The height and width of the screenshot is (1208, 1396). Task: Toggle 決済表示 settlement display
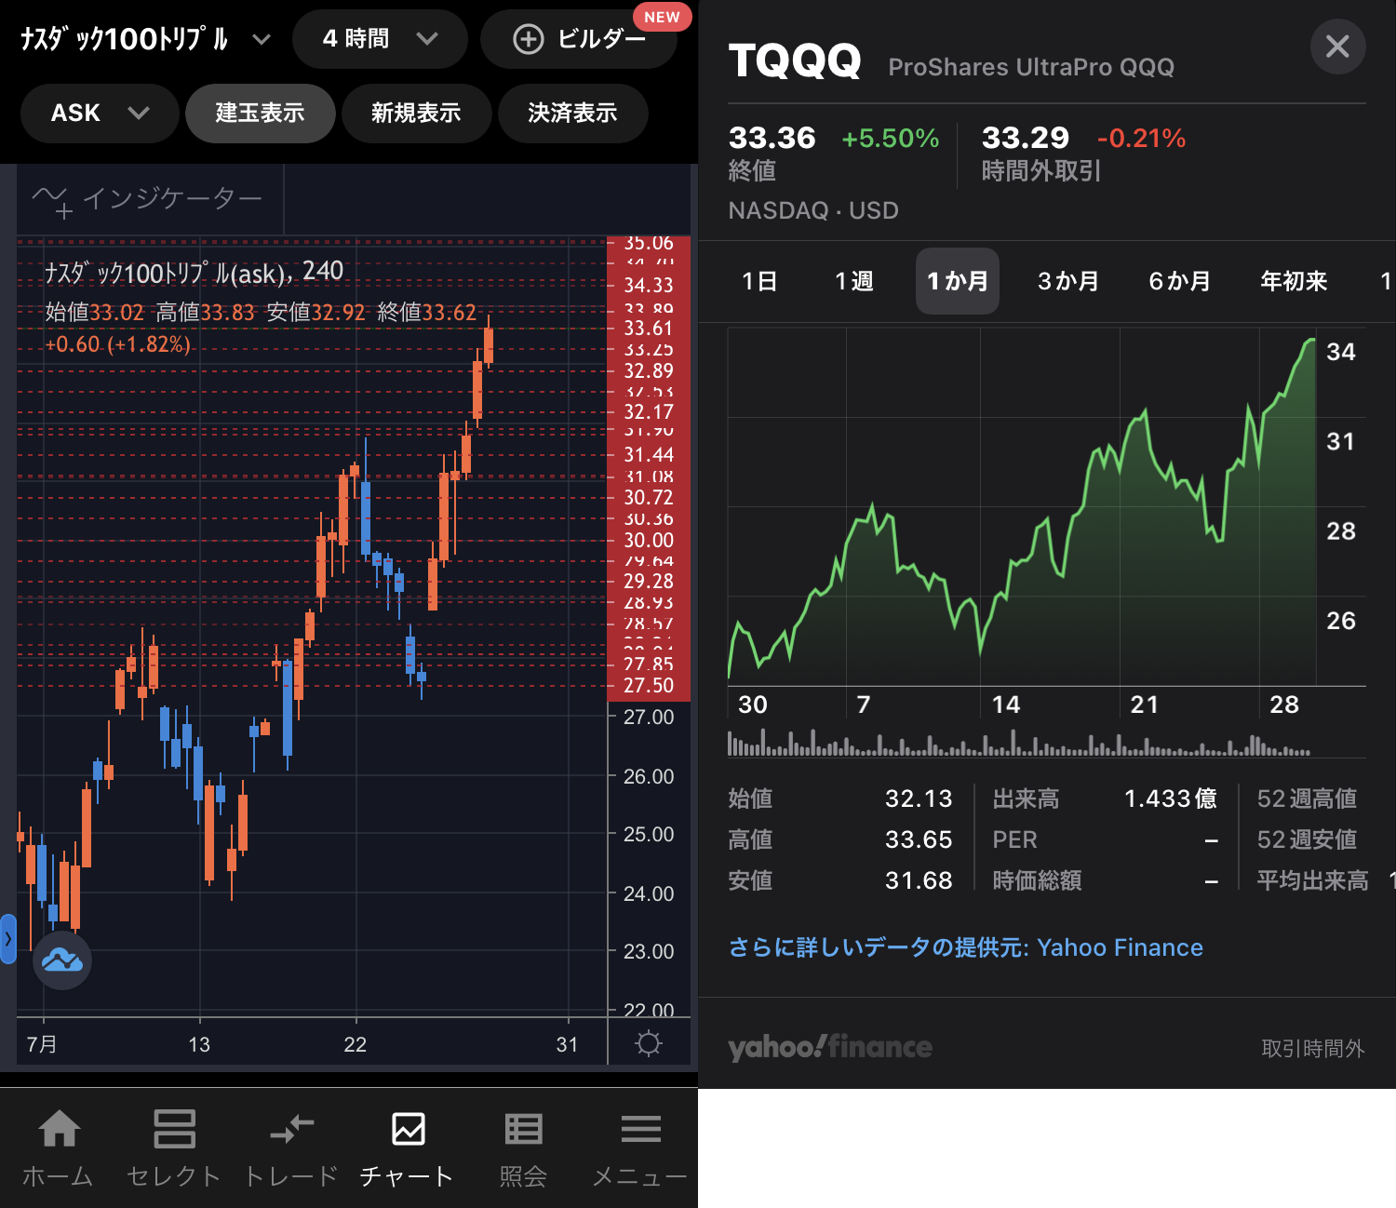(x=572, y=113)
